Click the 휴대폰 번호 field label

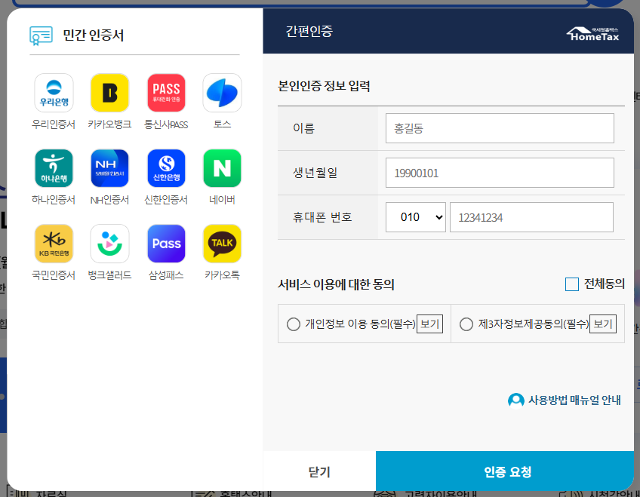tap(322, 217)
